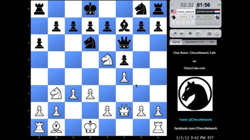250x140 pixels.
Task: Select the white pawn on a2
Action: tap(39, 110)
